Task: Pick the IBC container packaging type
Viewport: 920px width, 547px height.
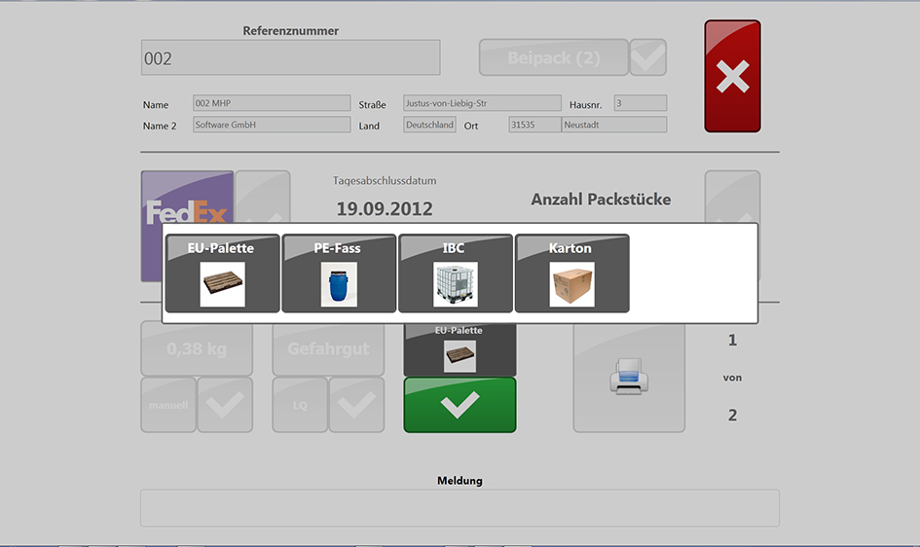Action: pyautogui.click(x=455, y=273)
